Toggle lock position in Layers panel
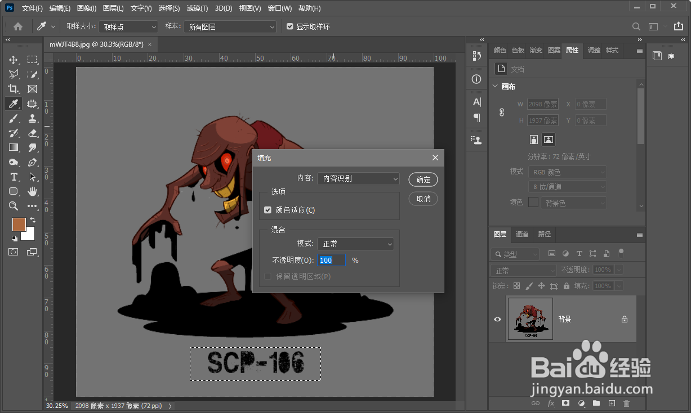The width and height of the screenshot is (691, 413). tap(541, 286)
